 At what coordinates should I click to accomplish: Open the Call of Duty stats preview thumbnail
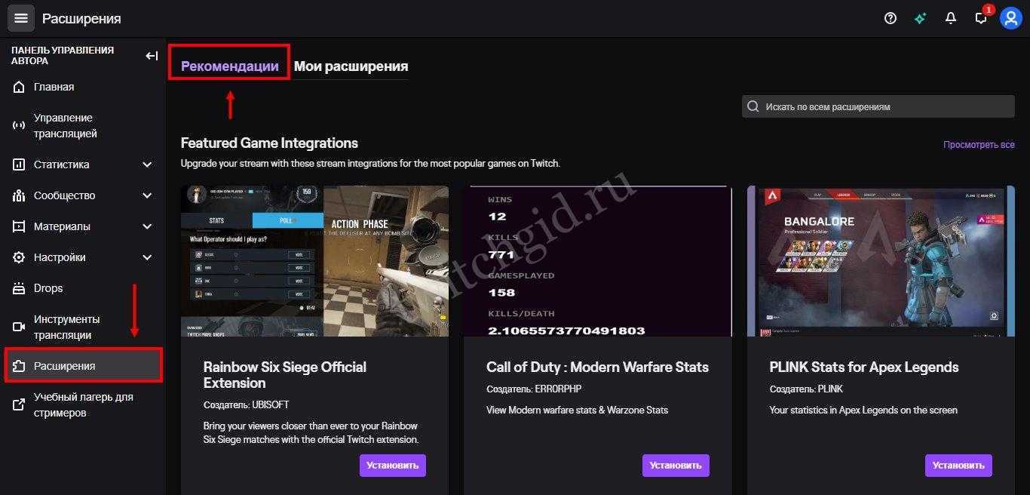(x=598, y=261)
